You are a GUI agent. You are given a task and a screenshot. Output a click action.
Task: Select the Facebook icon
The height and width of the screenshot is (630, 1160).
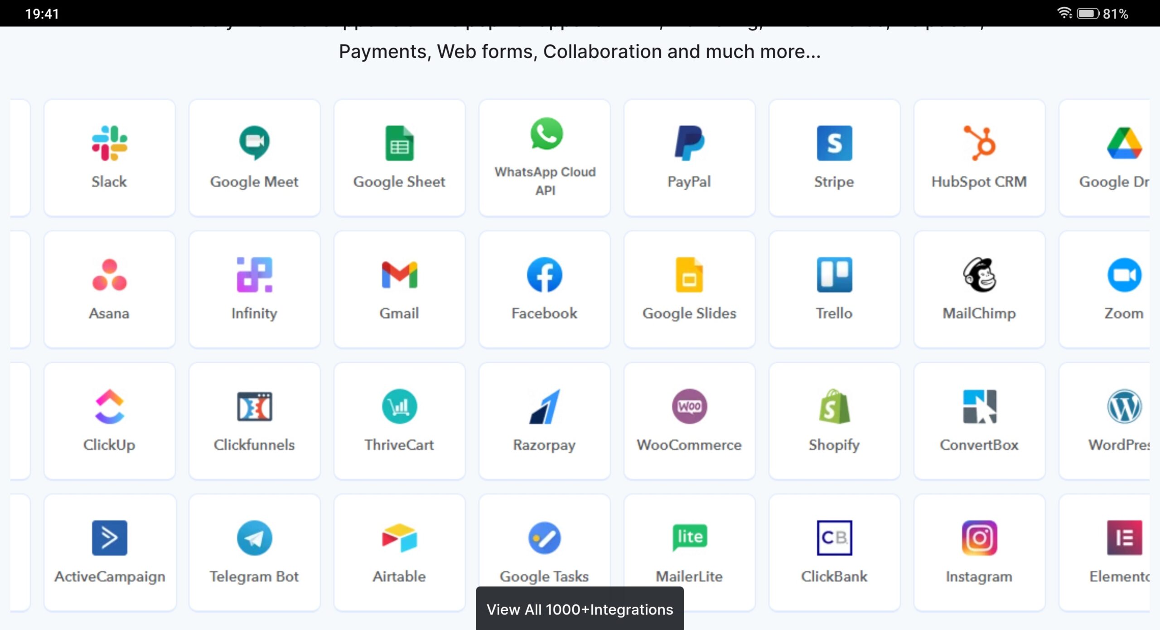coord(544,275)
